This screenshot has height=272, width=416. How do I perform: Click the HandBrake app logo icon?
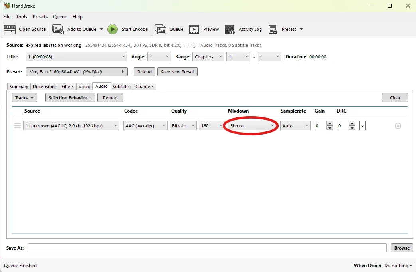(x=7, y=6)
